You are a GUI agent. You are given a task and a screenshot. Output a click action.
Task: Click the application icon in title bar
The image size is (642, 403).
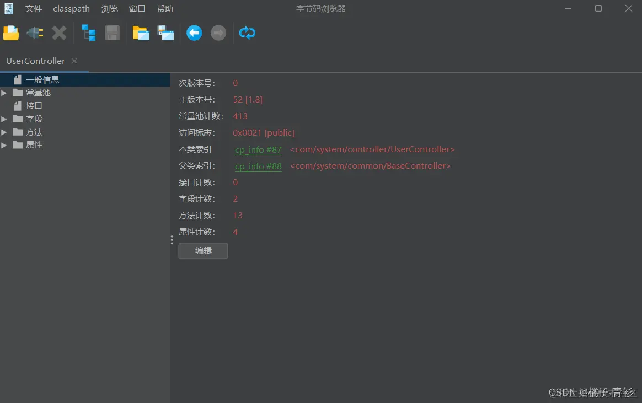pyautogui.click(x=9, y=9)
